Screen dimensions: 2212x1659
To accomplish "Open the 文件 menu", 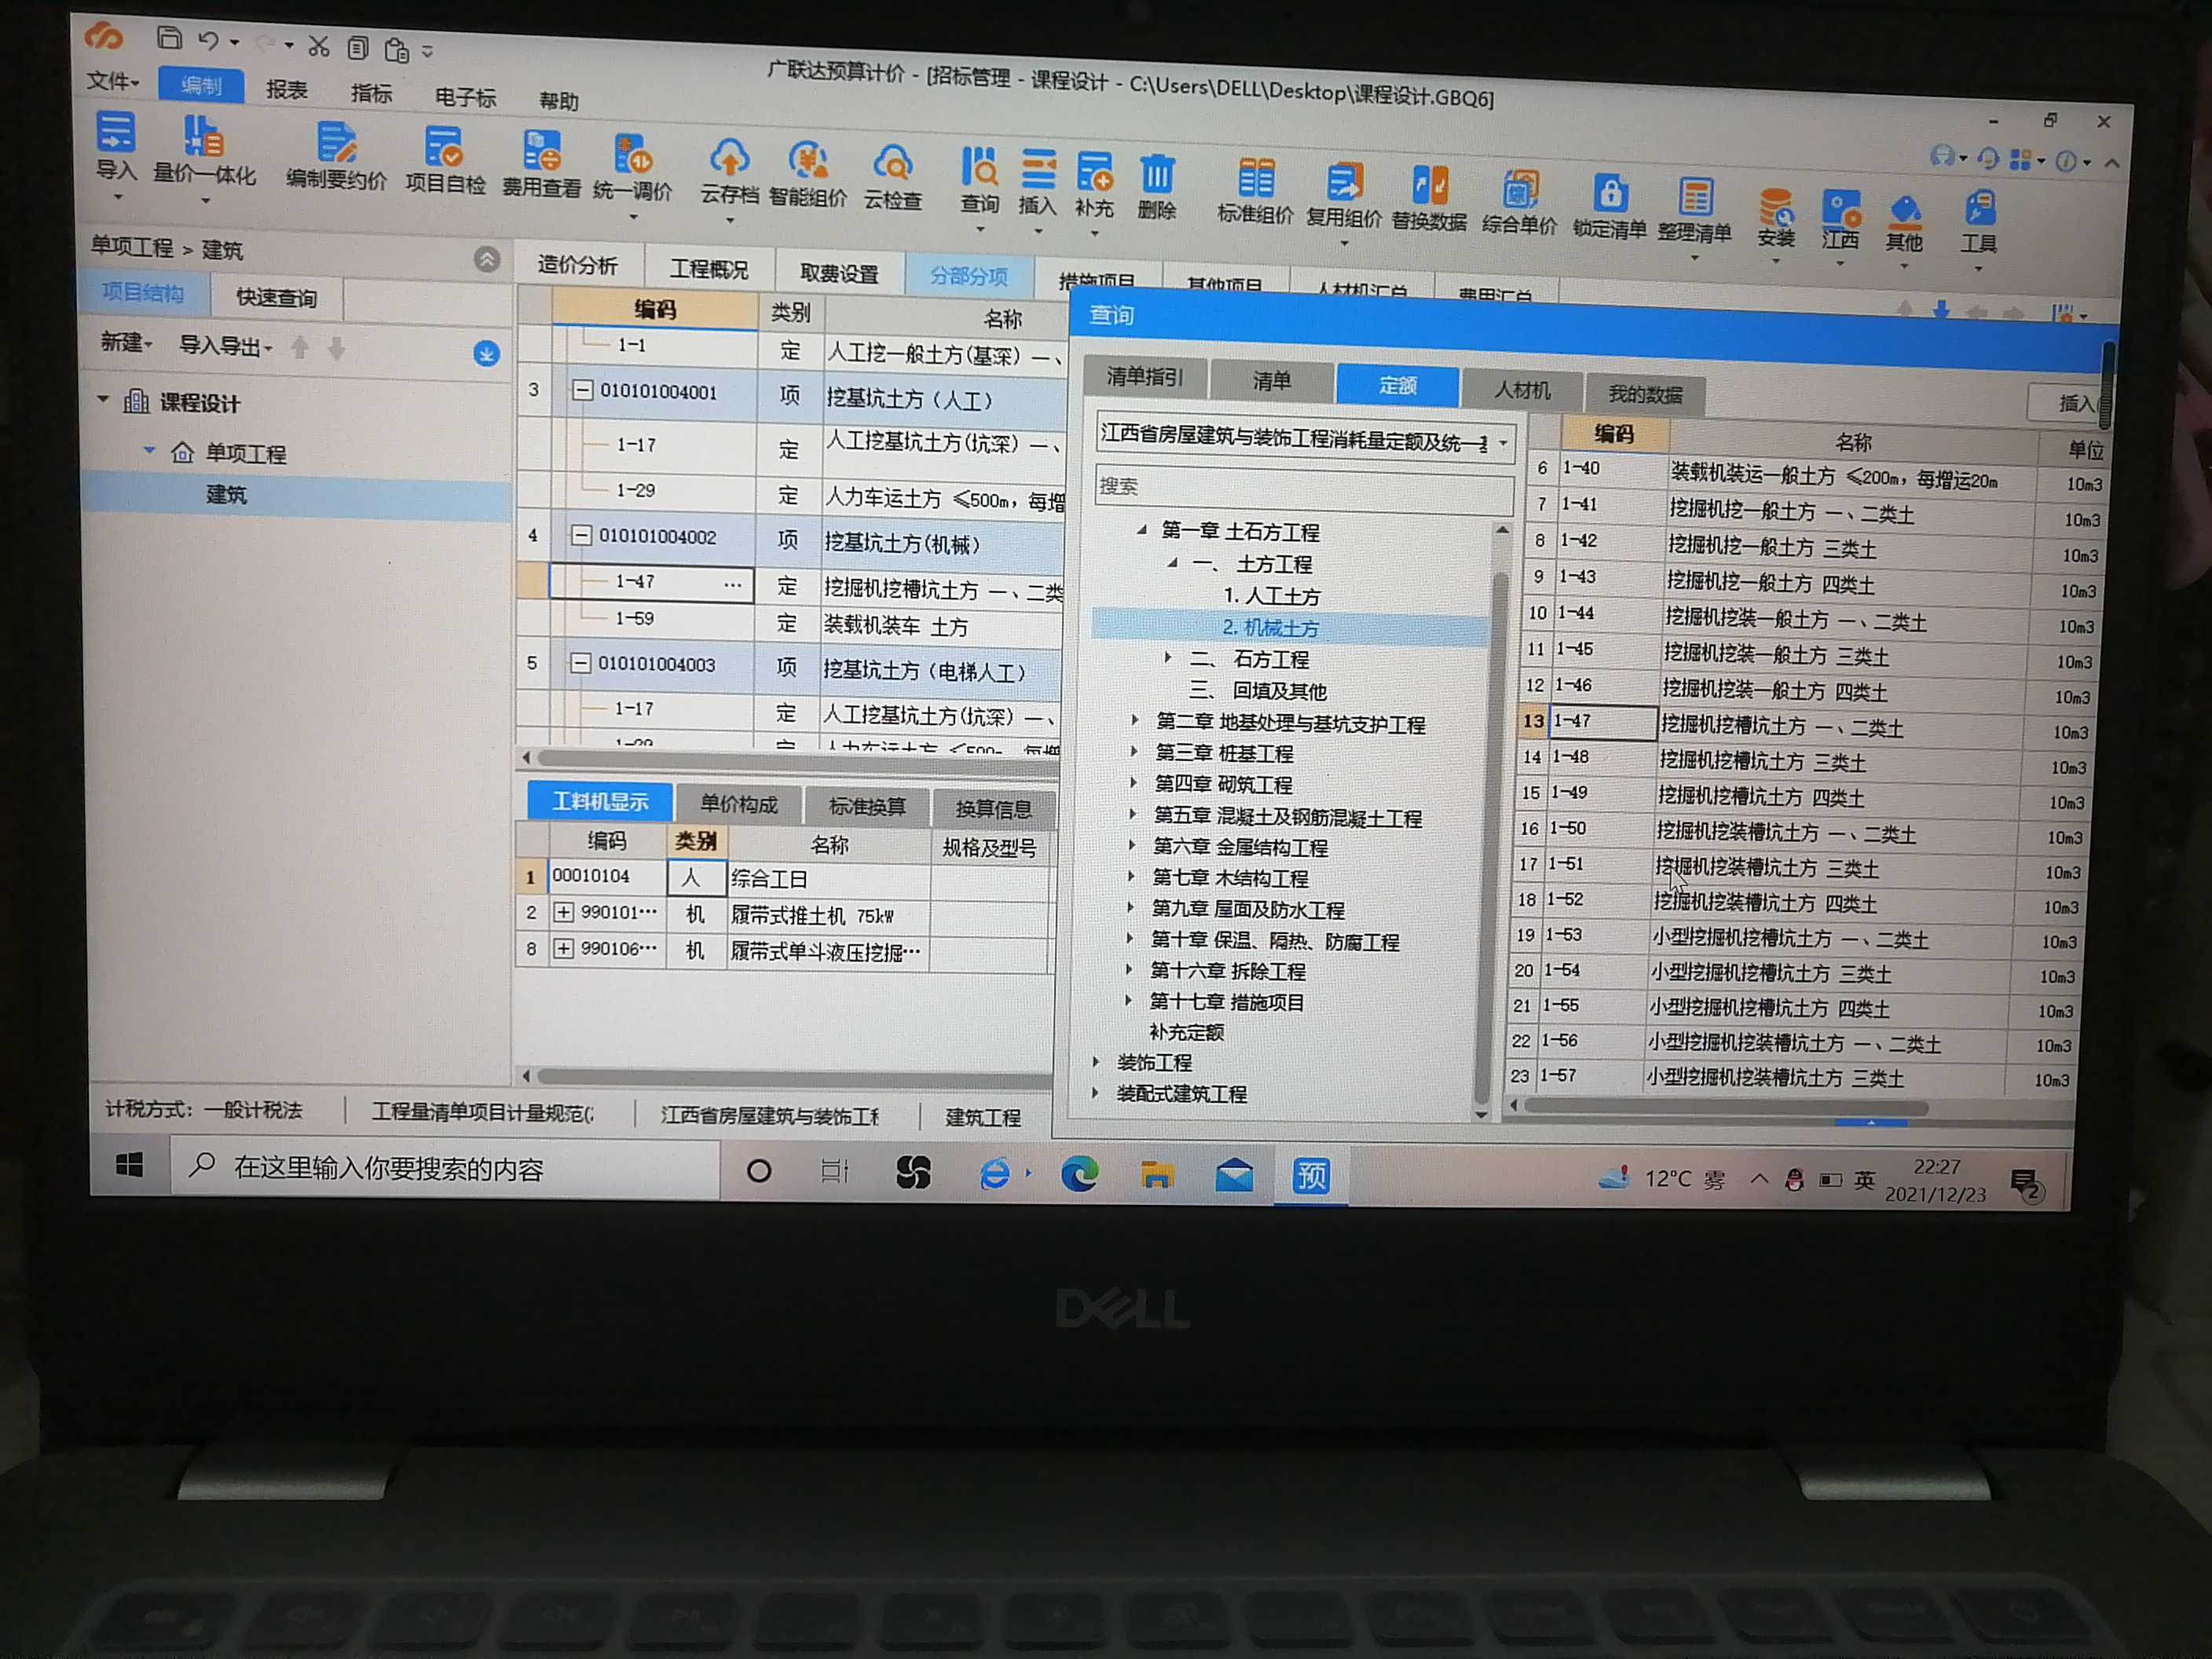I will [x=112, y=80].
